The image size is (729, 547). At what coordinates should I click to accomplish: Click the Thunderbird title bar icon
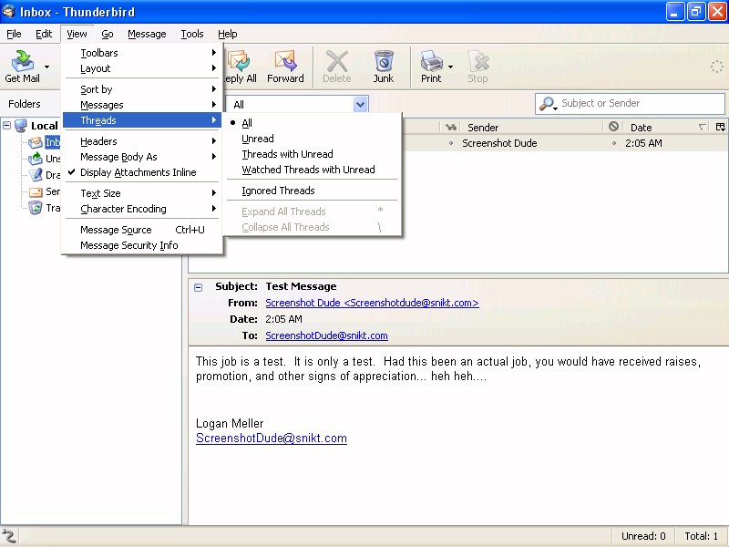tap(8, 11)
